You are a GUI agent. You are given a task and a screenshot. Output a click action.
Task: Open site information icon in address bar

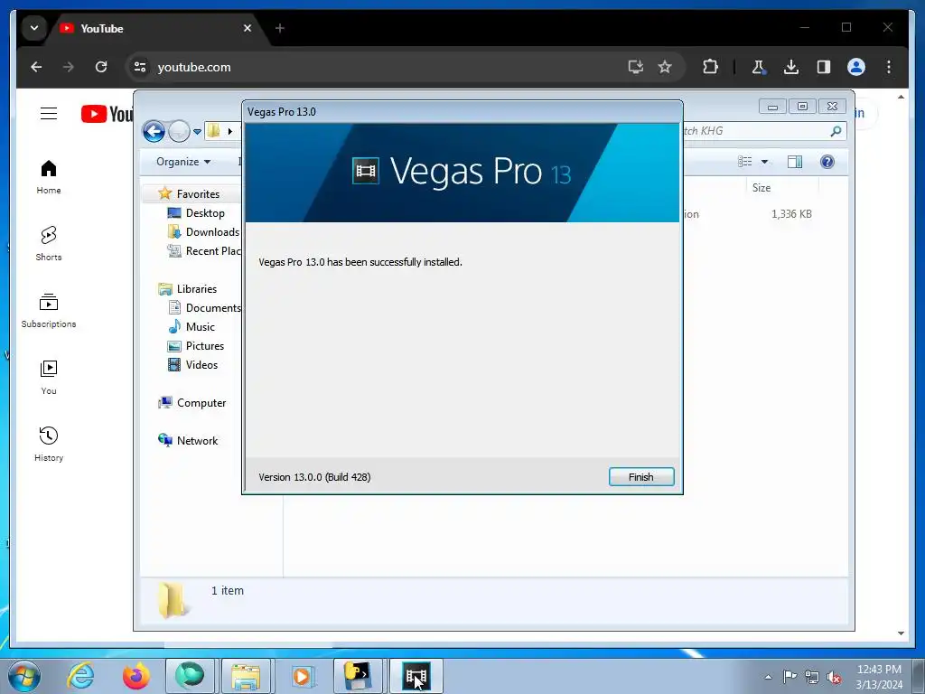click(140, 67)
